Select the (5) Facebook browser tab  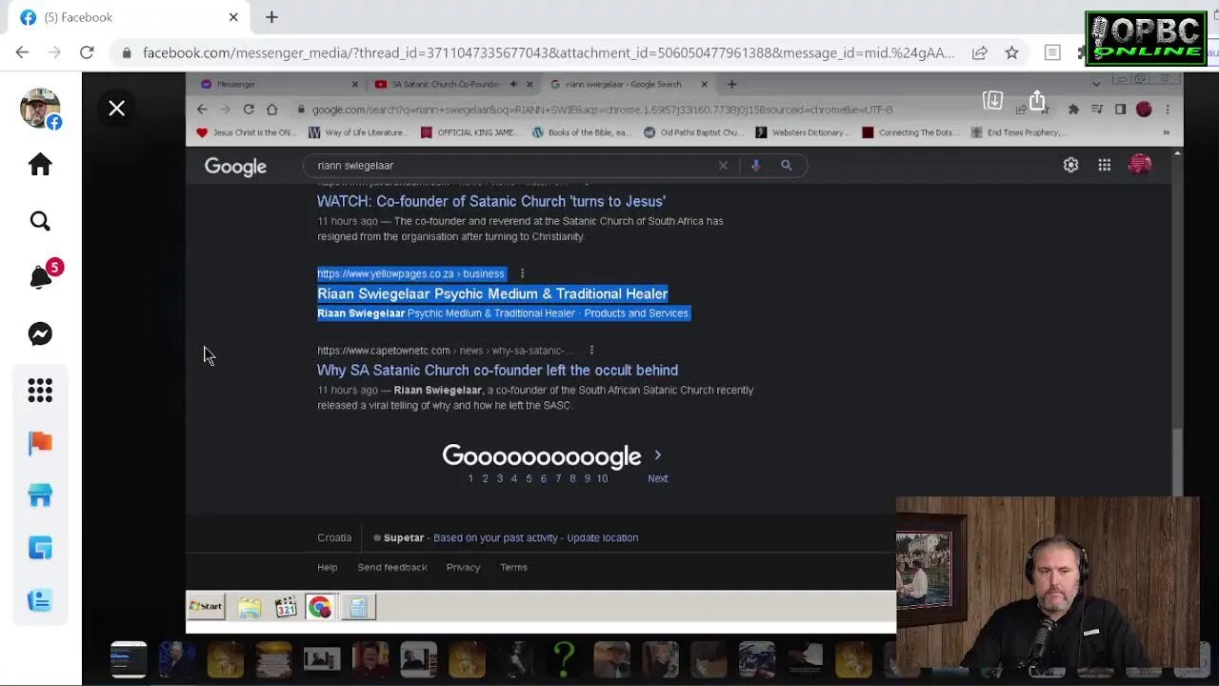tap(127, 17)
